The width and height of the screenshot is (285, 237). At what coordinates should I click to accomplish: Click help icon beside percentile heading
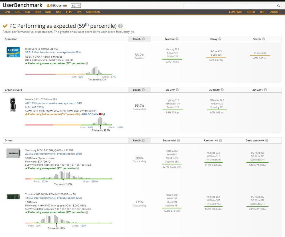pos(120,26)
